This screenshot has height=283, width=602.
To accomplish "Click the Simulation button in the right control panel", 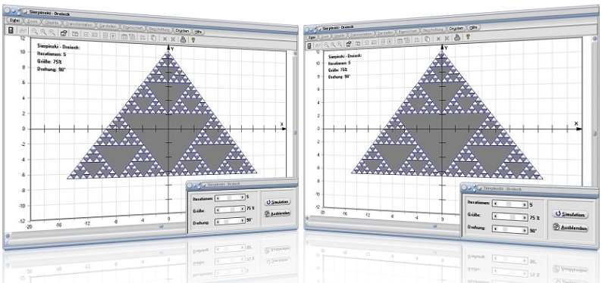I will 569,214.
